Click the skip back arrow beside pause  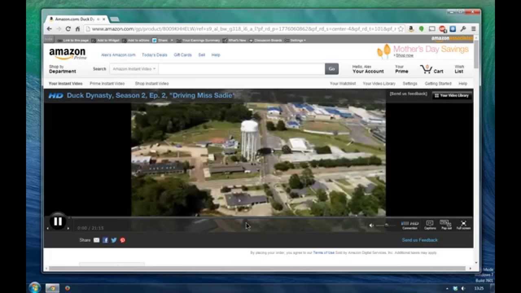[48, 228]
